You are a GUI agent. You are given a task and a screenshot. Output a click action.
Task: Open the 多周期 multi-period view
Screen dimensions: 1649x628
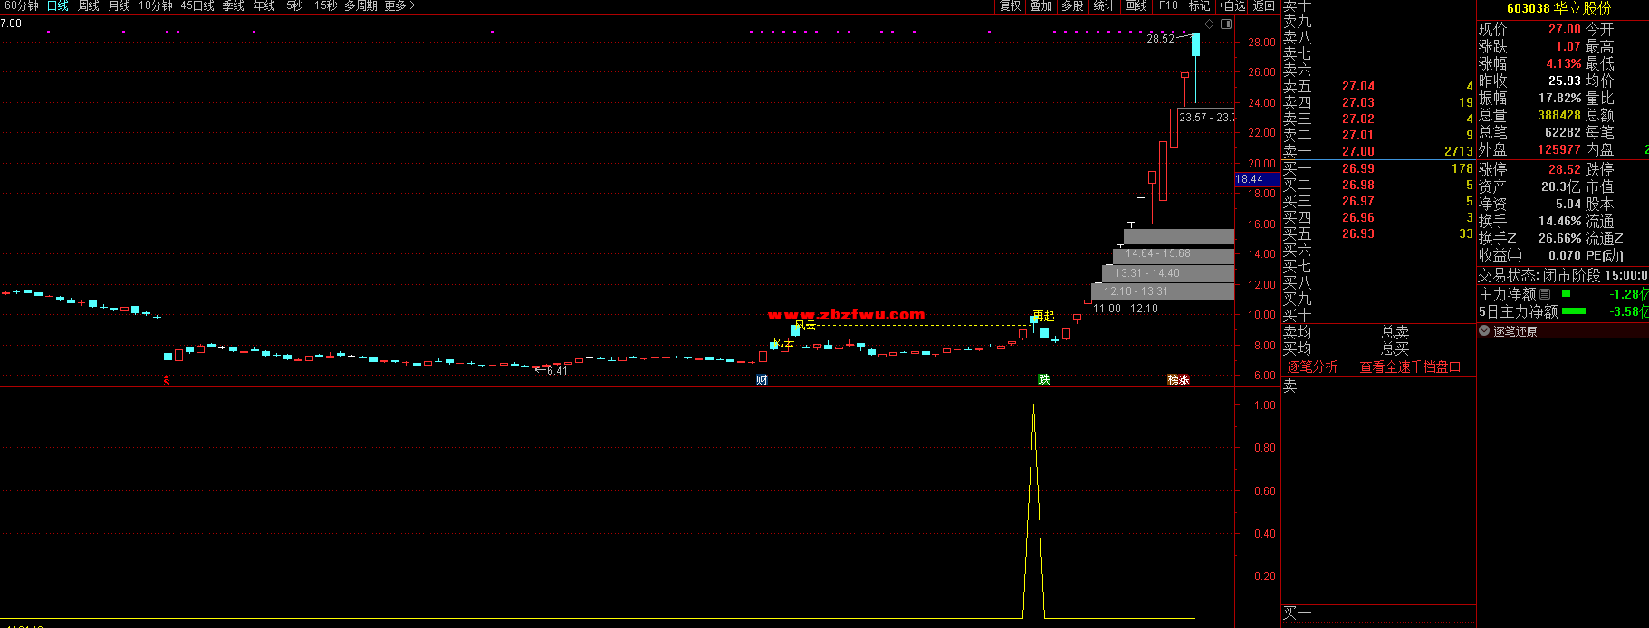coord(360,6)
